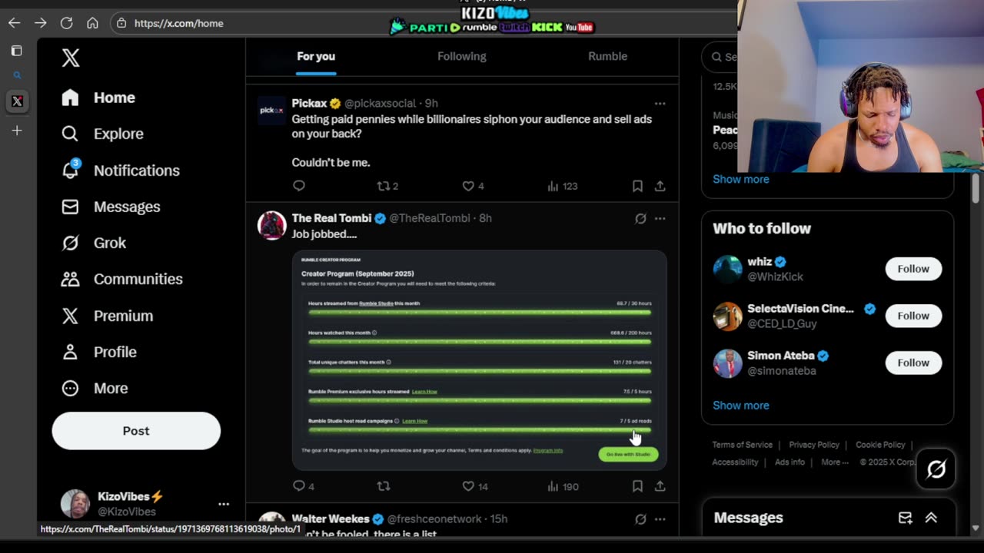
Task: Bookmark the Real Tombi post
Action: point(637,486)
